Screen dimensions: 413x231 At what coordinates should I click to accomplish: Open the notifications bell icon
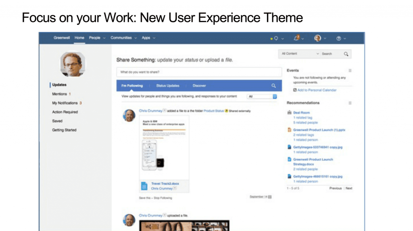coord(296,38)
